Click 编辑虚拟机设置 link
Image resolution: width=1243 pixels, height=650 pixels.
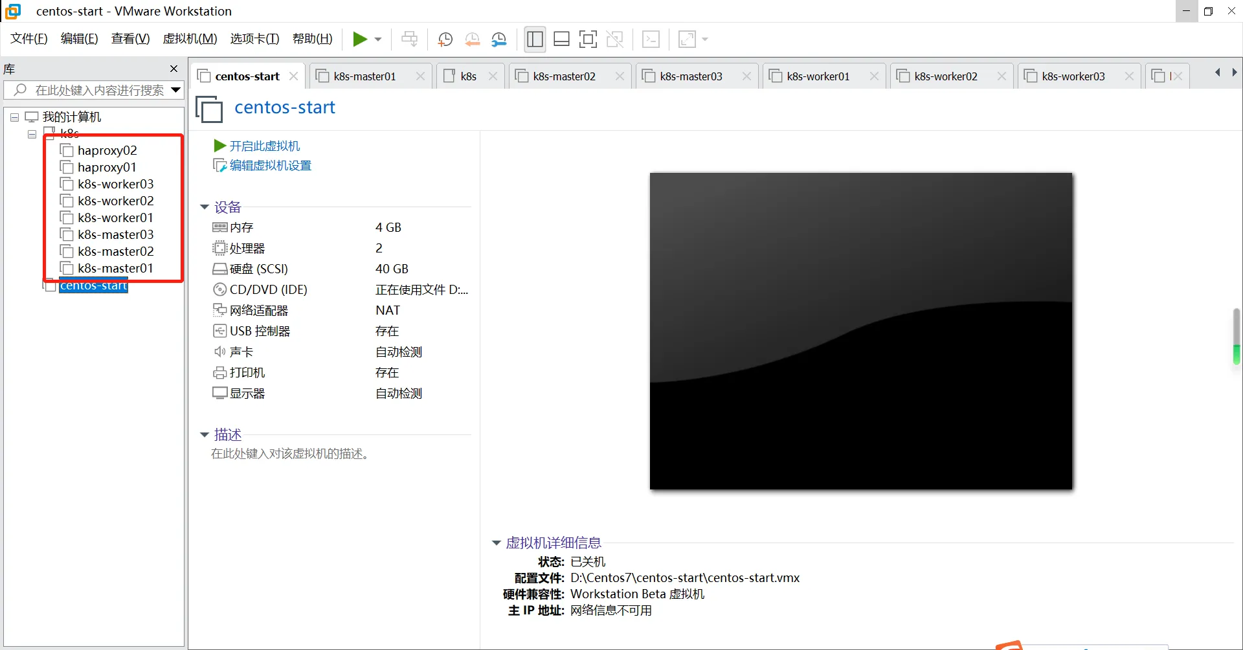pos(270,166)
